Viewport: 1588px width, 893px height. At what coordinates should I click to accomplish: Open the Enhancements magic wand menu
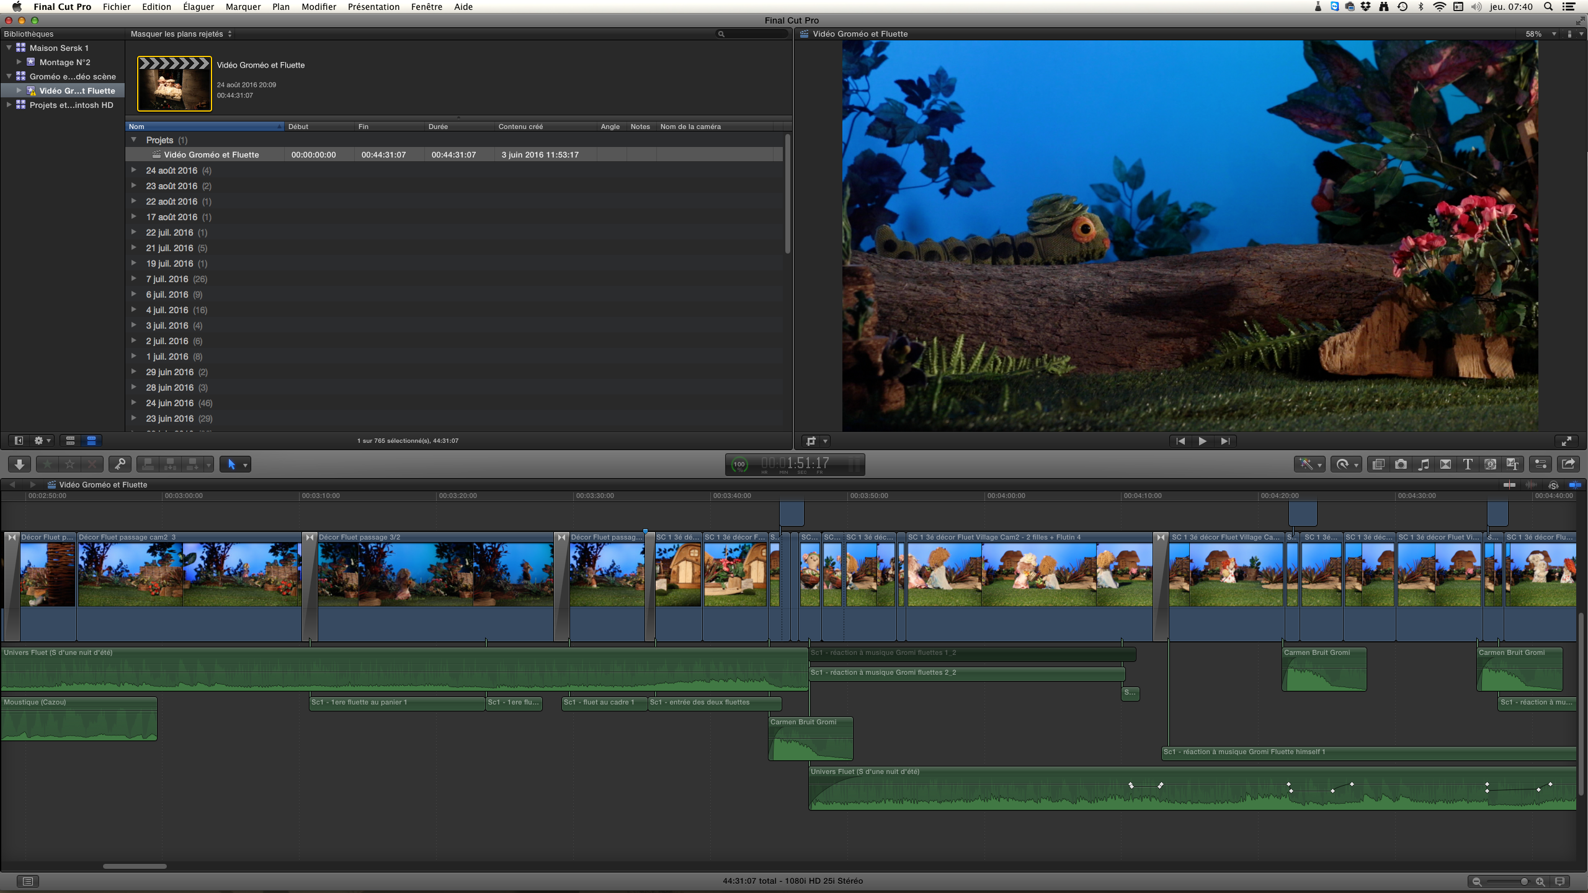[1309, 464]
